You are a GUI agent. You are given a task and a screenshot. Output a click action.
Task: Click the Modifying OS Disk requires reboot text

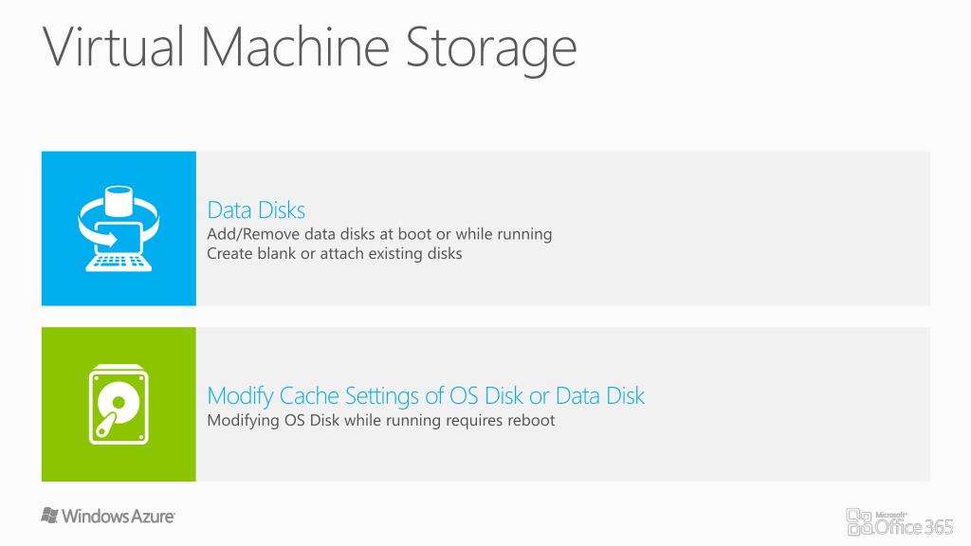point(381,420)
